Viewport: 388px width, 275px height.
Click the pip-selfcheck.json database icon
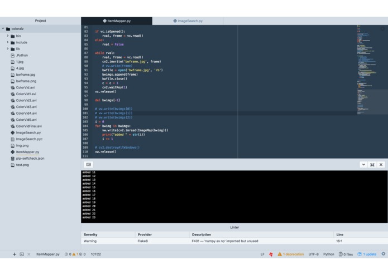click(13, 158)
